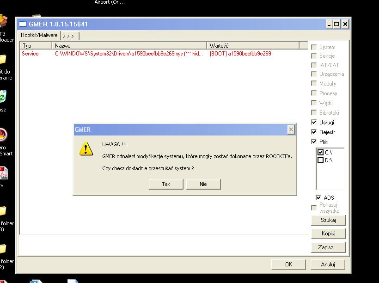Select the Adobe PDF desktop icon
The height and width of the screenshot is (283, 379).
[x=3, y=172]
